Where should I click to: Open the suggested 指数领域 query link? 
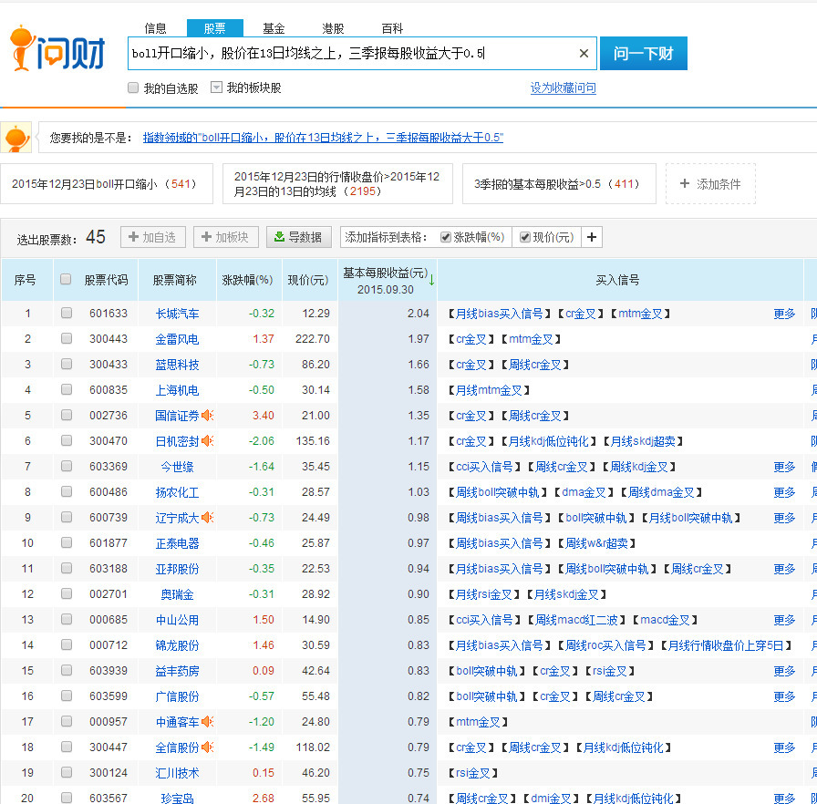point(323,138)
